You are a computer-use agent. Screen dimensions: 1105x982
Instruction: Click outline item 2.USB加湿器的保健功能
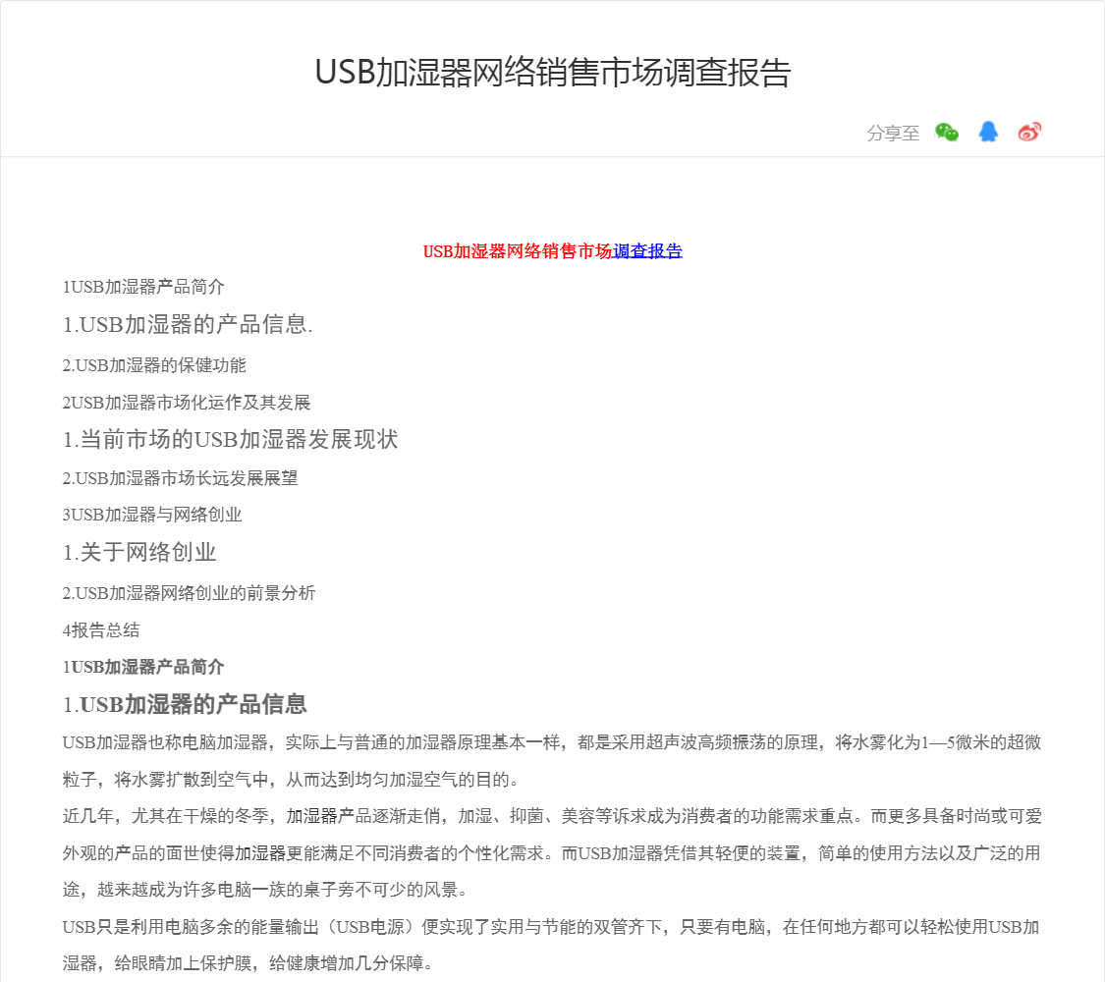point(153,365)
